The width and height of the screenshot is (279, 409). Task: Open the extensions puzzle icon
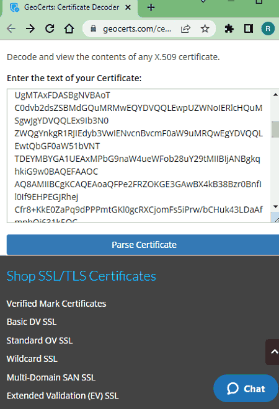pyautogui.click(x=229, y=29)
